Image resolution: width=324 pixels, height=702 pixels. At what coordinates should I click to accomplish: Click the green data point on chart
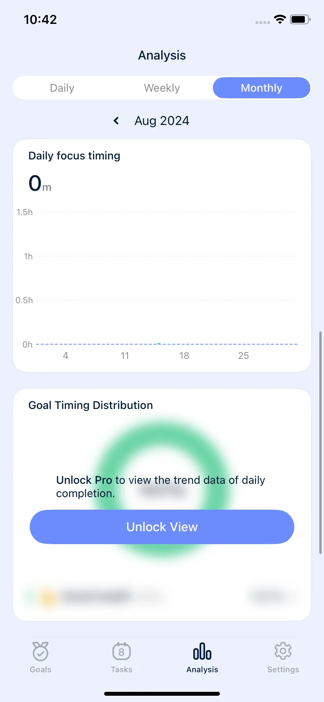pyautogui.click(x=159, y=344)
